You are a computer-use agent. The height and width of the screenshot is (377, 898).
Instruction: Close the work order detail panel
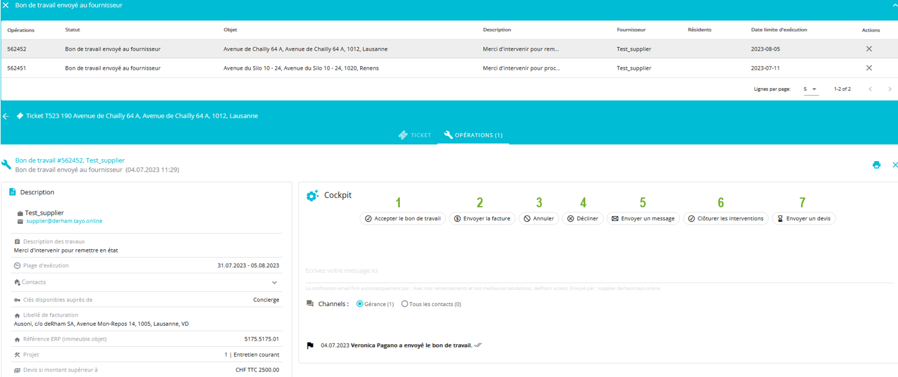point(894,165)
